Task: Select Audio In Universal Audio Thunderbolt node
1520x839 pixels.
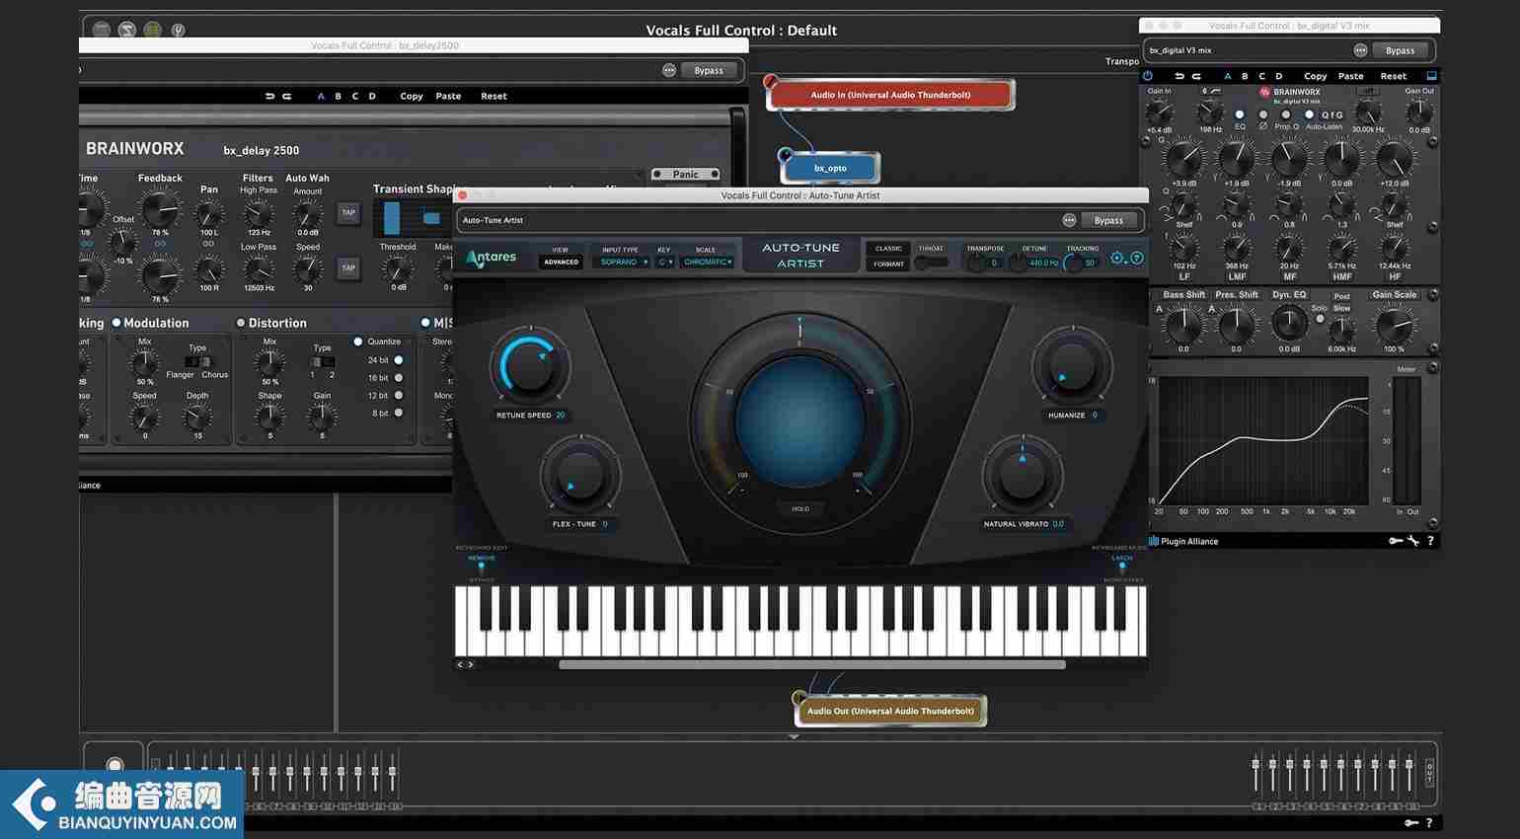Action: click(x=890, y=95)
